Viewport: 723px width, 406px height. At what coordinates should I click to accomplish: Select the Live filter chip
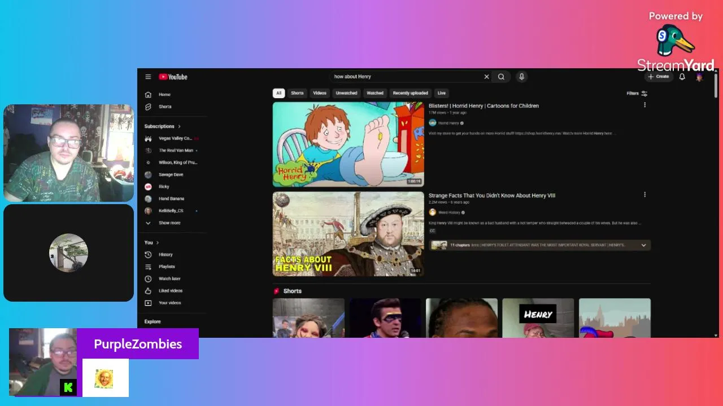[x=442, y=93]
